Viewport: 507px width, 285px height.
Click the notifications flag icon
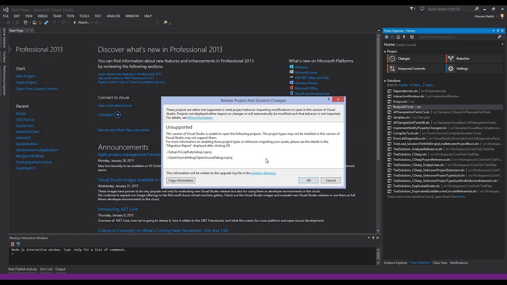point(412,9)
